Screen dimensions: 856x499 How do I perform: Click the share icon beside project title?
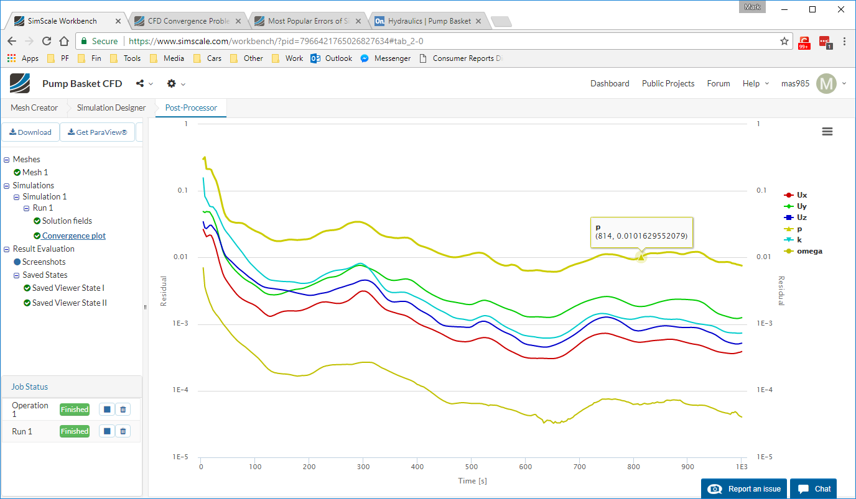click(x=140, y=83)
